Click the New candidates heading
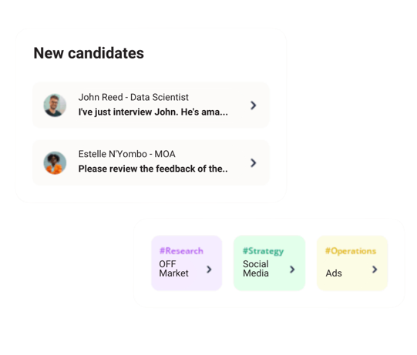 (x=89, y=53)
